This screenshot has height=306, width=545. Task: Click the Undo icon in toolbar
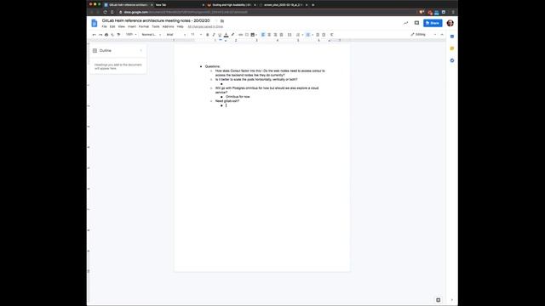pos(95,35)
